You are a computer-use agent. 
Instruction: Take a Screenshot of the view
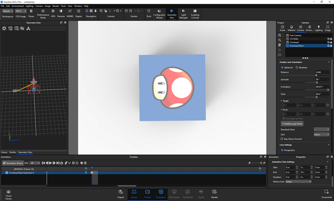click(x=327, y=194)
